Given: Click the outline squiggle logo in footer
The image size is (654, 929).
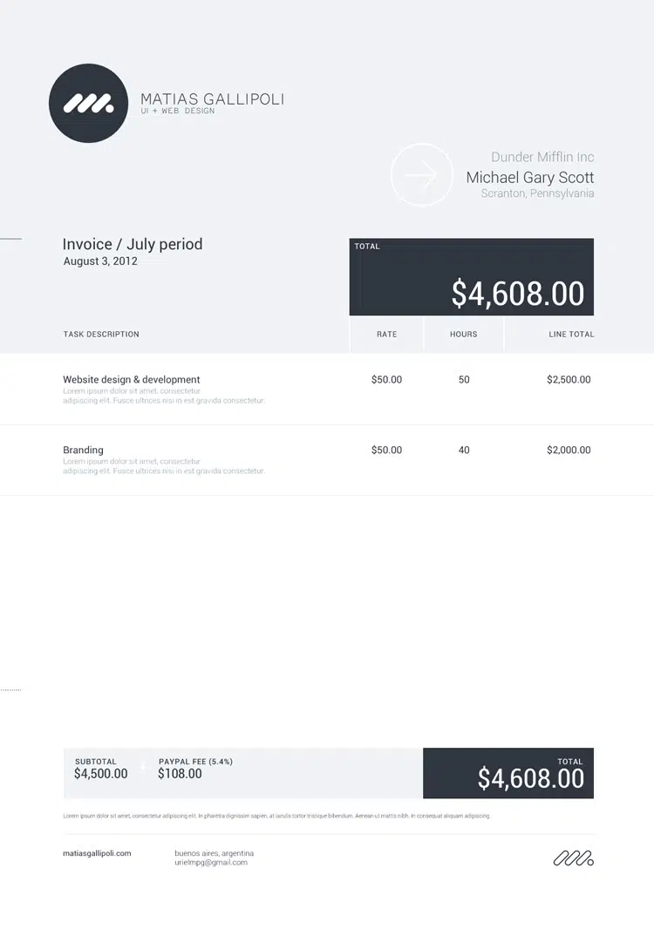Looking at the screenshot, I should point(573,858).
